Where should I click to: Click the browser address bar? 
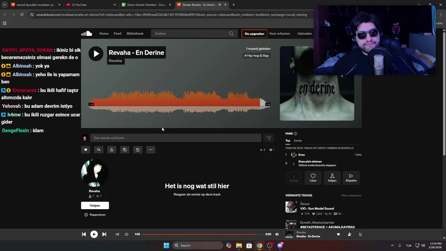(x=171, y=15)
